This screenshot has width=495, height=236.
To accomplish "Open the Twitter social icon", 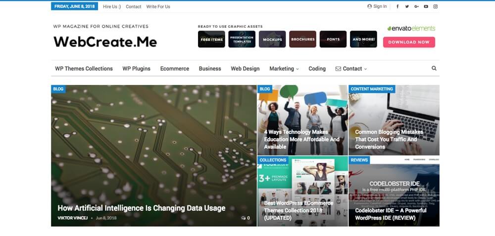I will tap(407, 6).
